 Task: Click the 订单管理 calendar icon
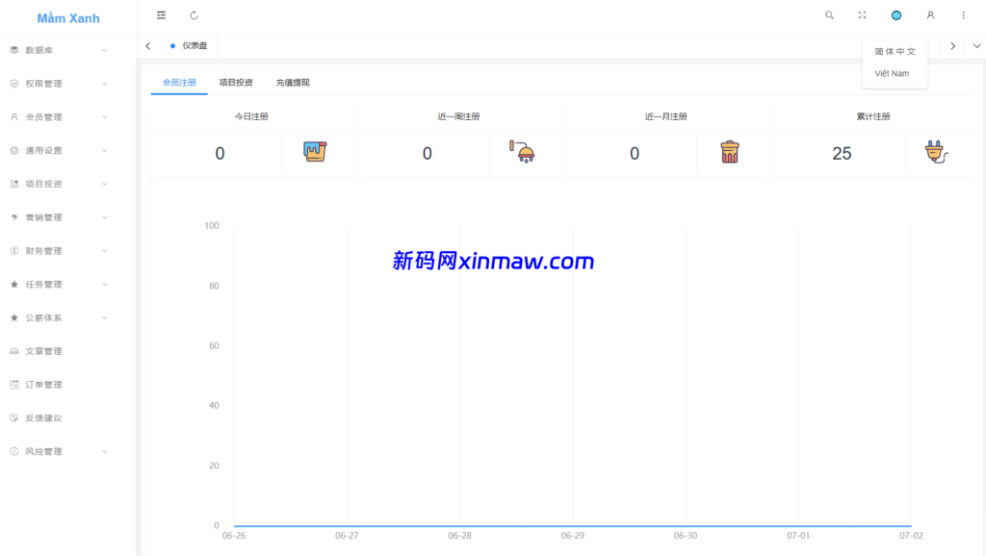coord(13,385)
